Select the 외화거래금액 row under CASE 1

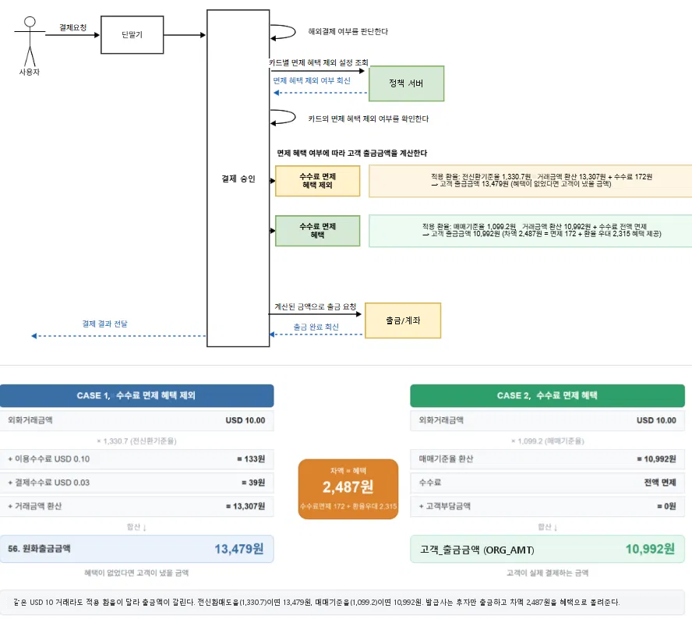[137, 420]
